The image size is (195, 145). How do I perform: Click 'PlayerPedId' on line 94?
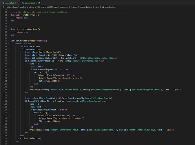tap(52, 52)
